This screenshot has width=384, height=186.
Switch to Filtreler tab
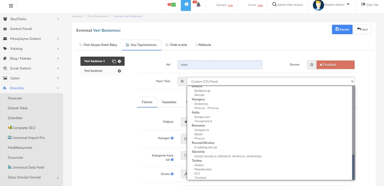click(x=147, y=102)
